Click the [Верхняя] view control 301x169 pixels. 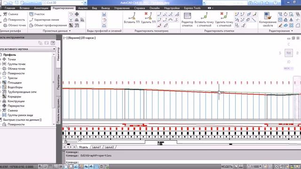74,38
